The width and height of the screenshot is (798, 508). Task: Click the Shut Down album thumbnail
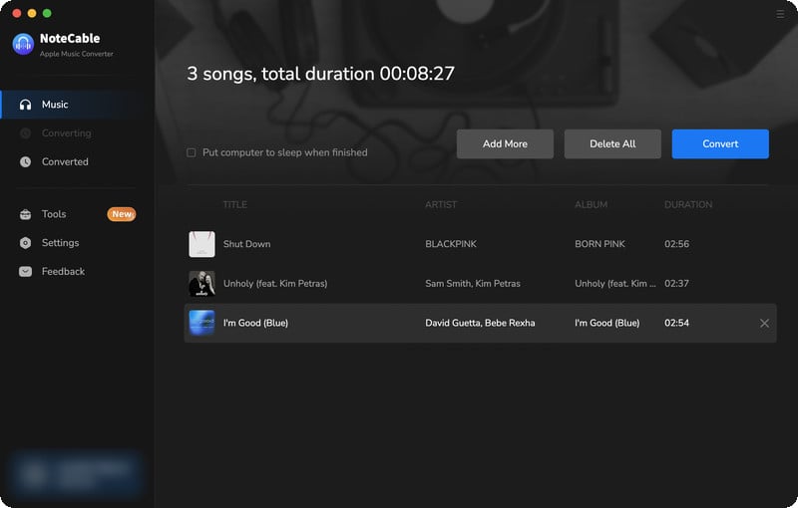(x=202, y=244)
